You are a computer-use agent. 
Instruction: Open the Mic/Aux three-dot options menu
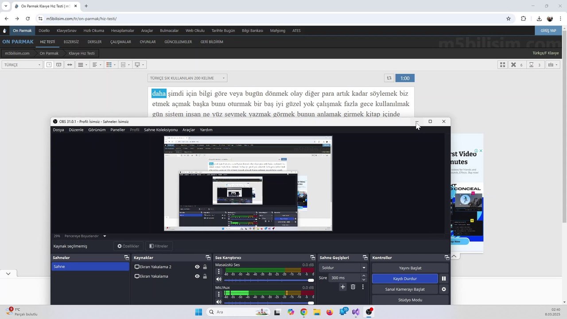pos(218,294)
